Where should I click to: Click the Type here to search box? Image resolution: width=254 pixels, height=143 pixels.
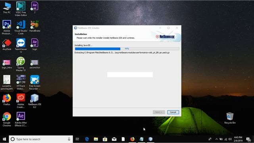(41, 139)
